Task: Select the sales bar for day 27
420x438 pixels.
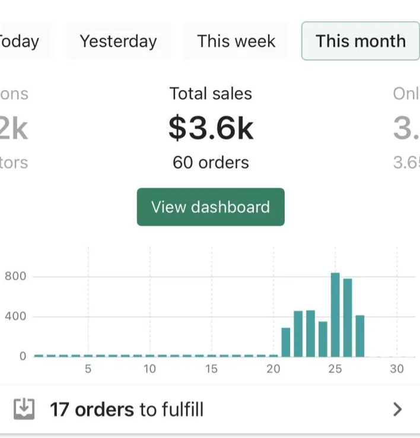Action: pyautogui.click(x=360, y=336)
